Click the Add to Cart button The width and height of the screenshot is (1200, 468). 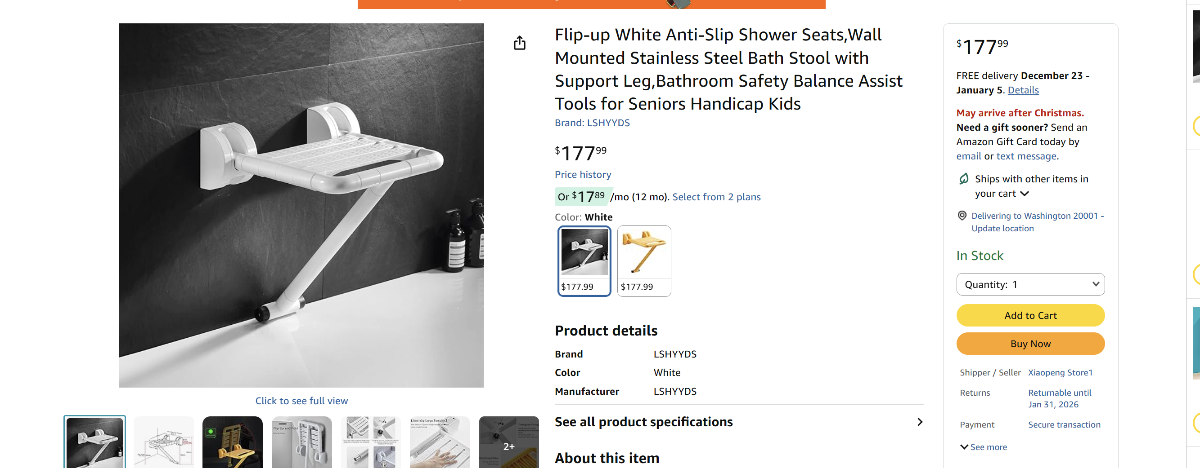coord(1030,315)
